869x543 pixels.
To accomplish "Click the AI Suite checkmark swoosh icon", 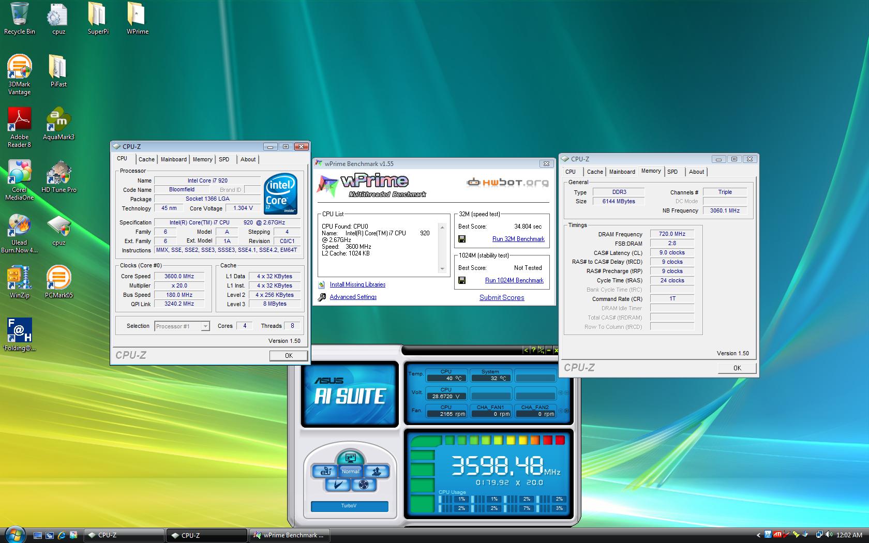I will tap(338, 485).
